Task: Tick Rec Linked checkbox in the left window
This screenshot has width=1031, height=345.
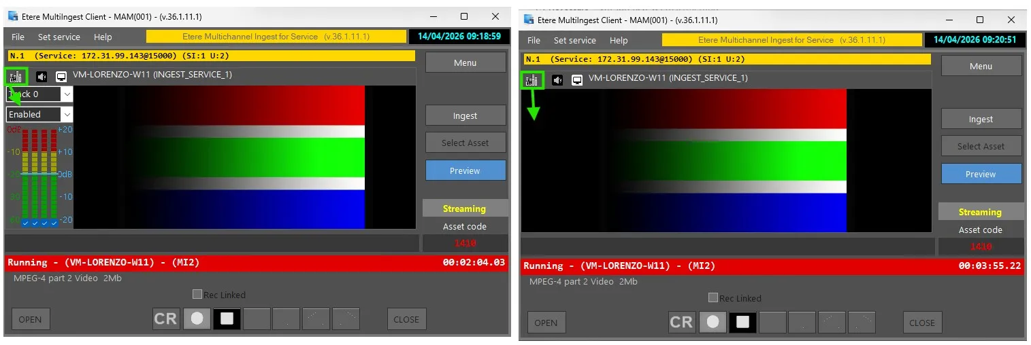Action: tap(197, 295)
